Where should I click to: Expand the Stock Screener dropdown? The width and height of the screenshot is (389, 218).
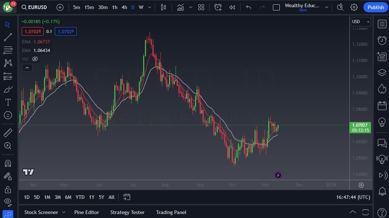coord(64,212)
